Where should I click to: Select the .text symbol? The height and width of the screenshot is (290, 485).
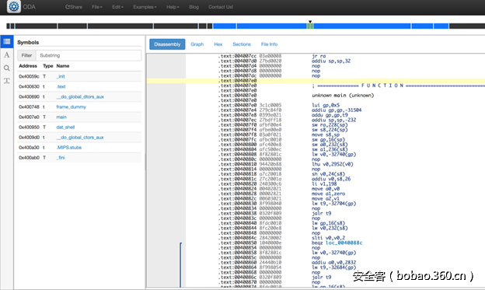[x=61, y=86]
